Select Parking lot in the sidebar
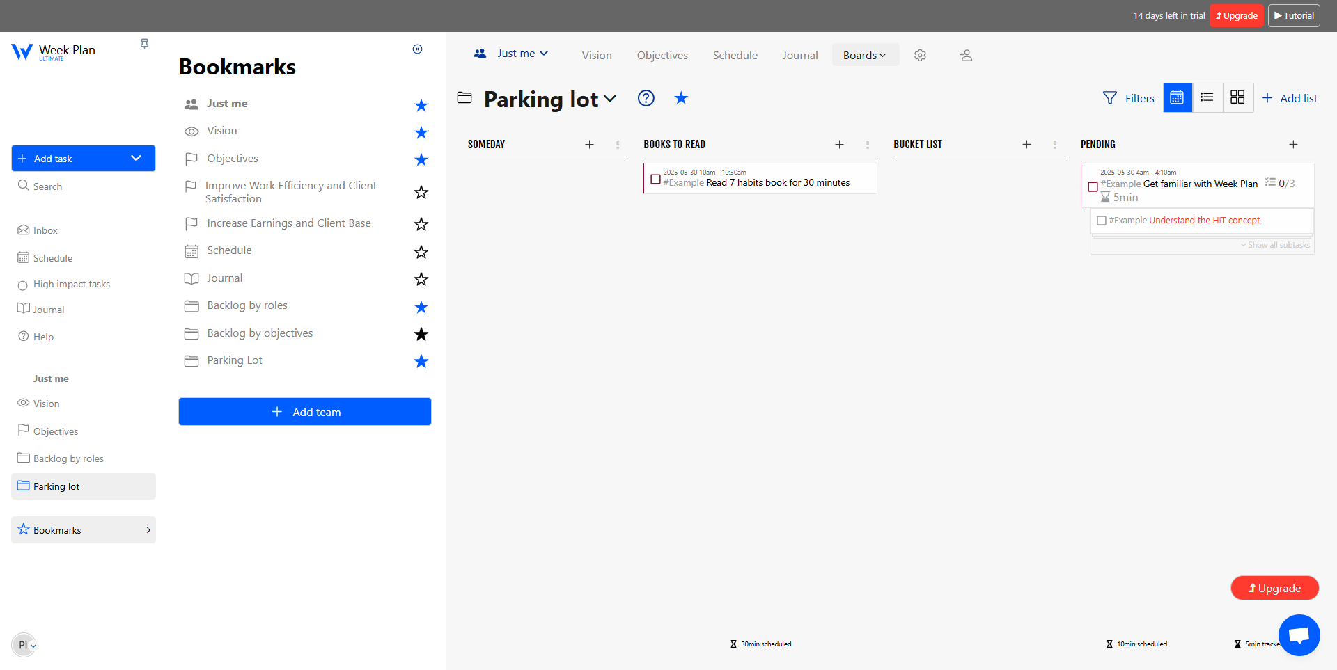Image resolution: width=1337 pixels, height=670 pixels. coord(84,486)
